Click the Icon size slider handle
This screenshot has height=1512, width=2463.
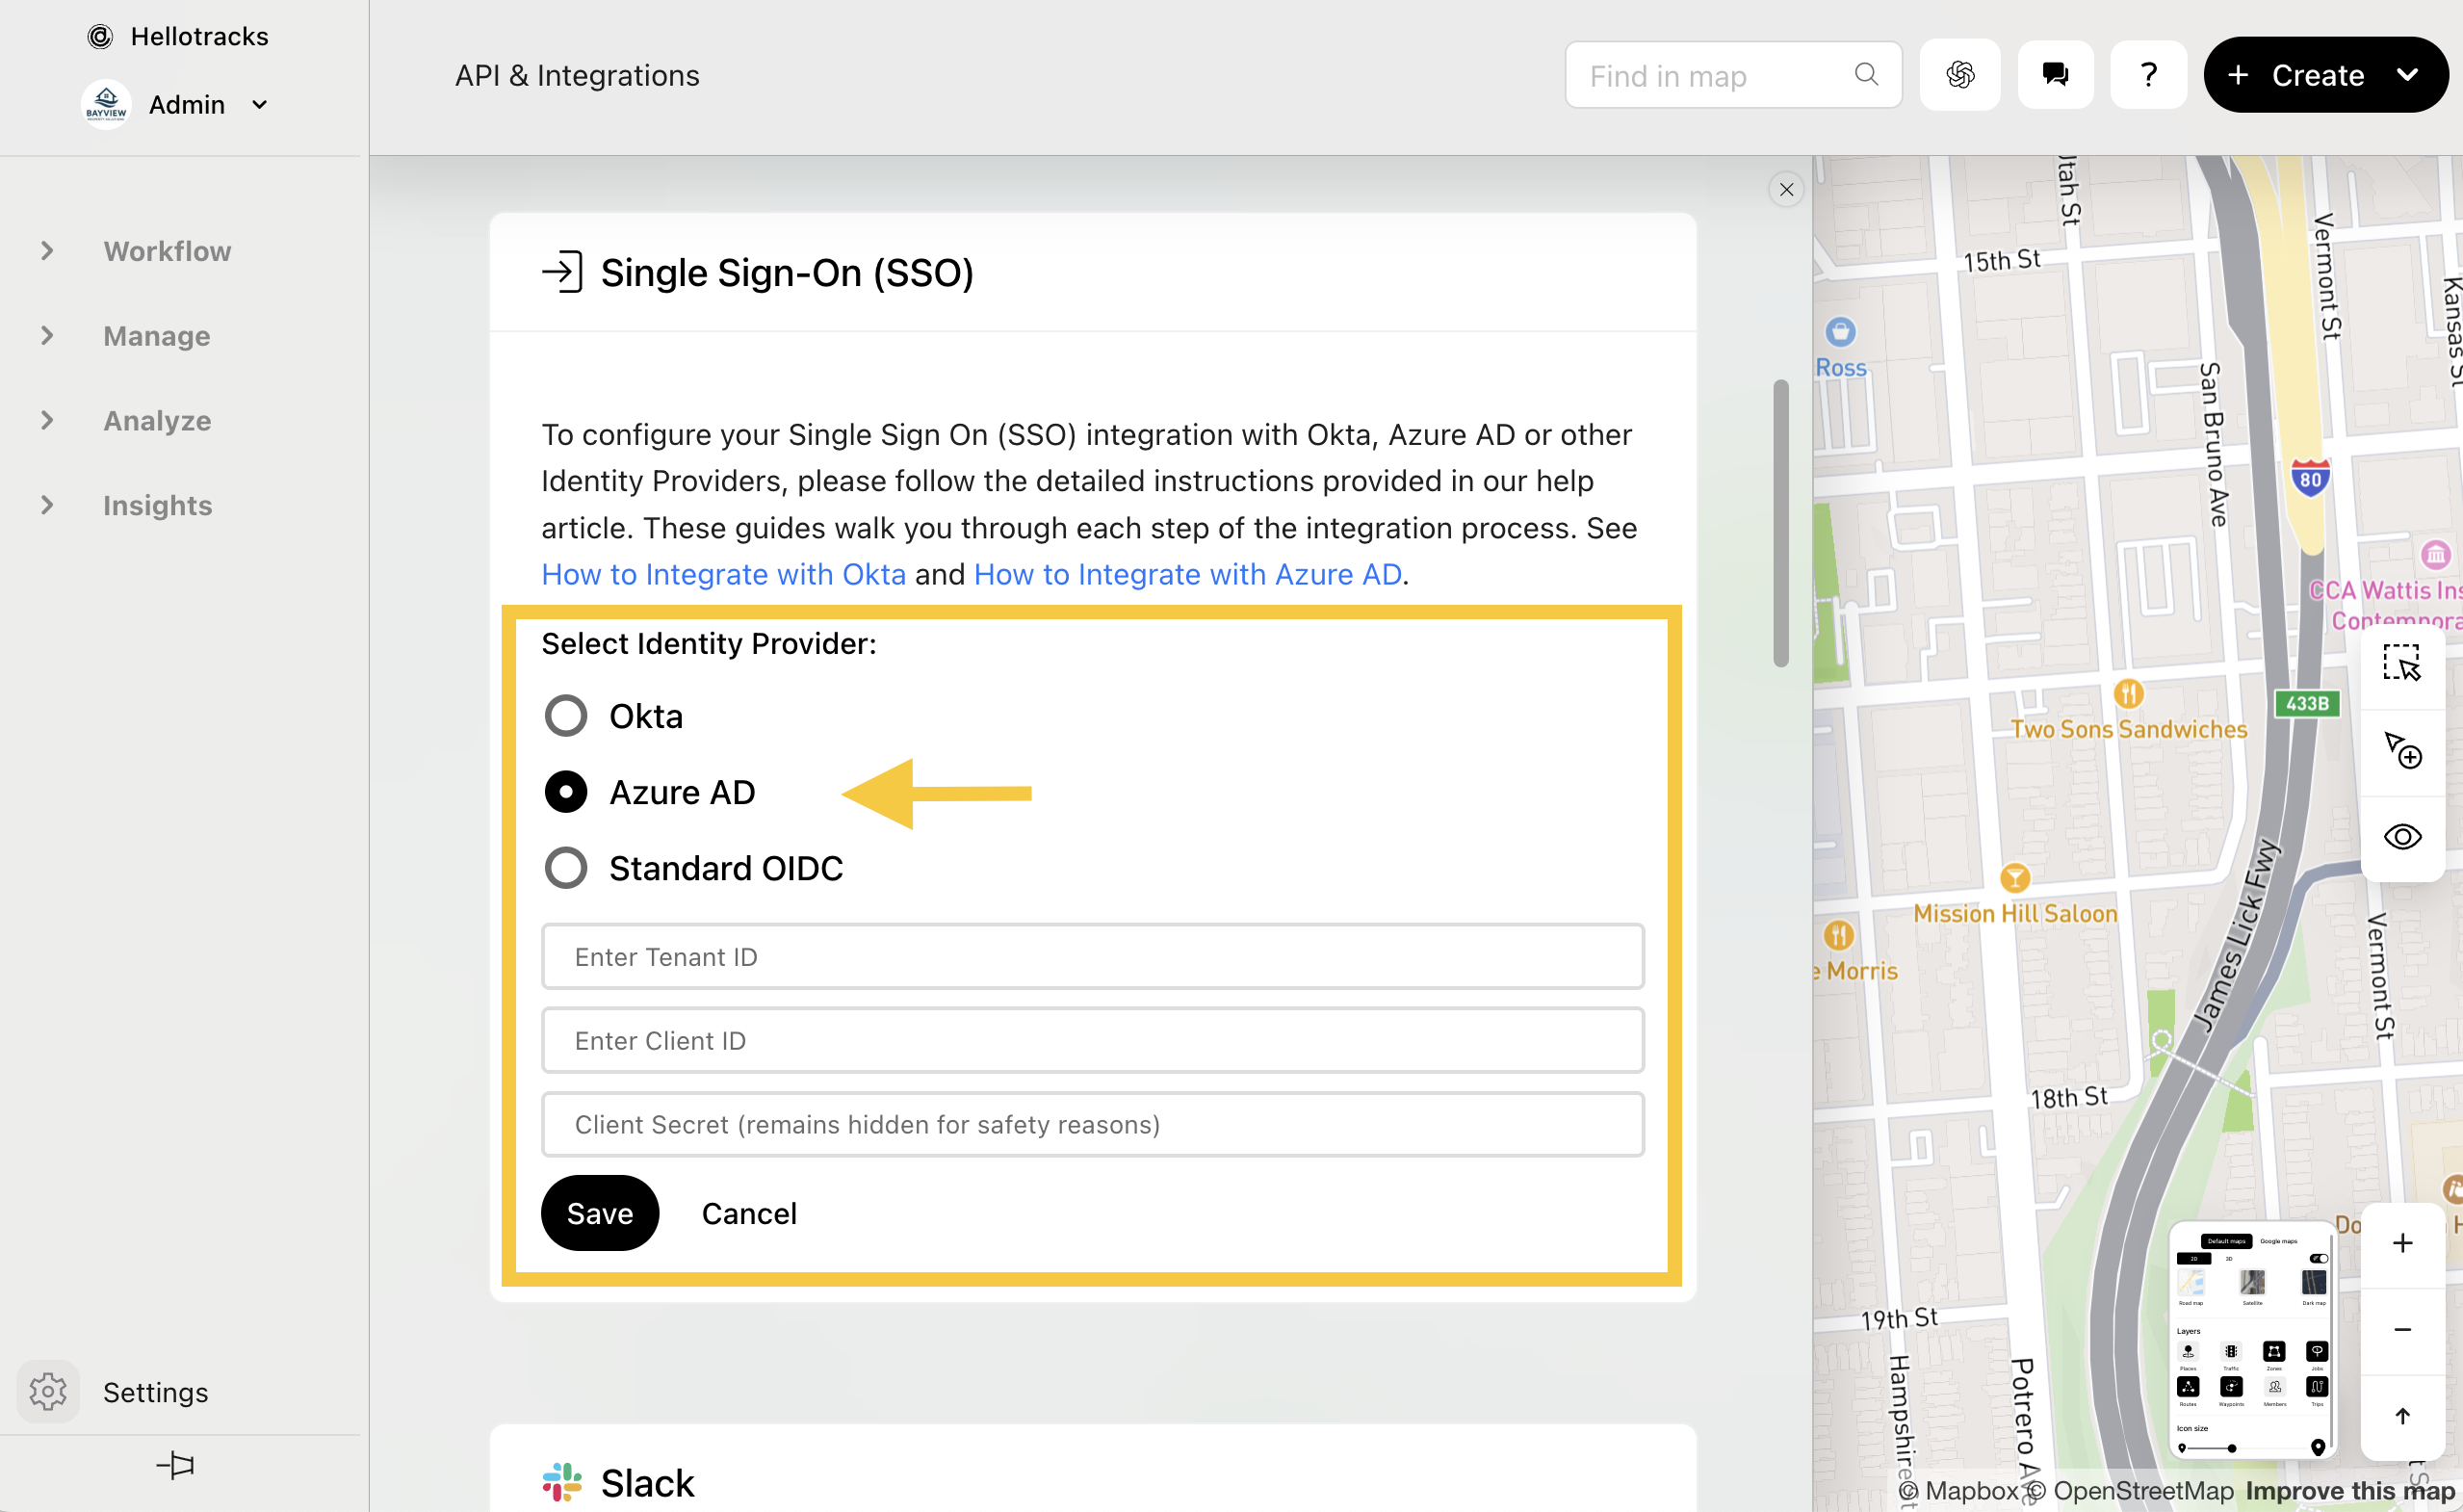pos(2232,1449)
